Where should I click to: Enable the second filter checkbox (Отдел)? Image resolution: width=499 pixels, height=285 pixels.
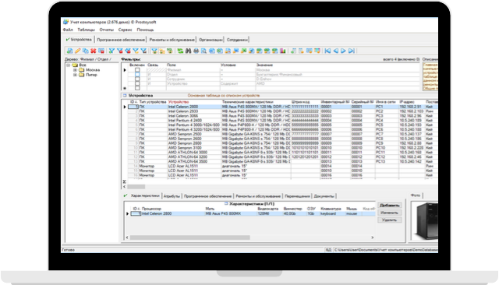137,75
